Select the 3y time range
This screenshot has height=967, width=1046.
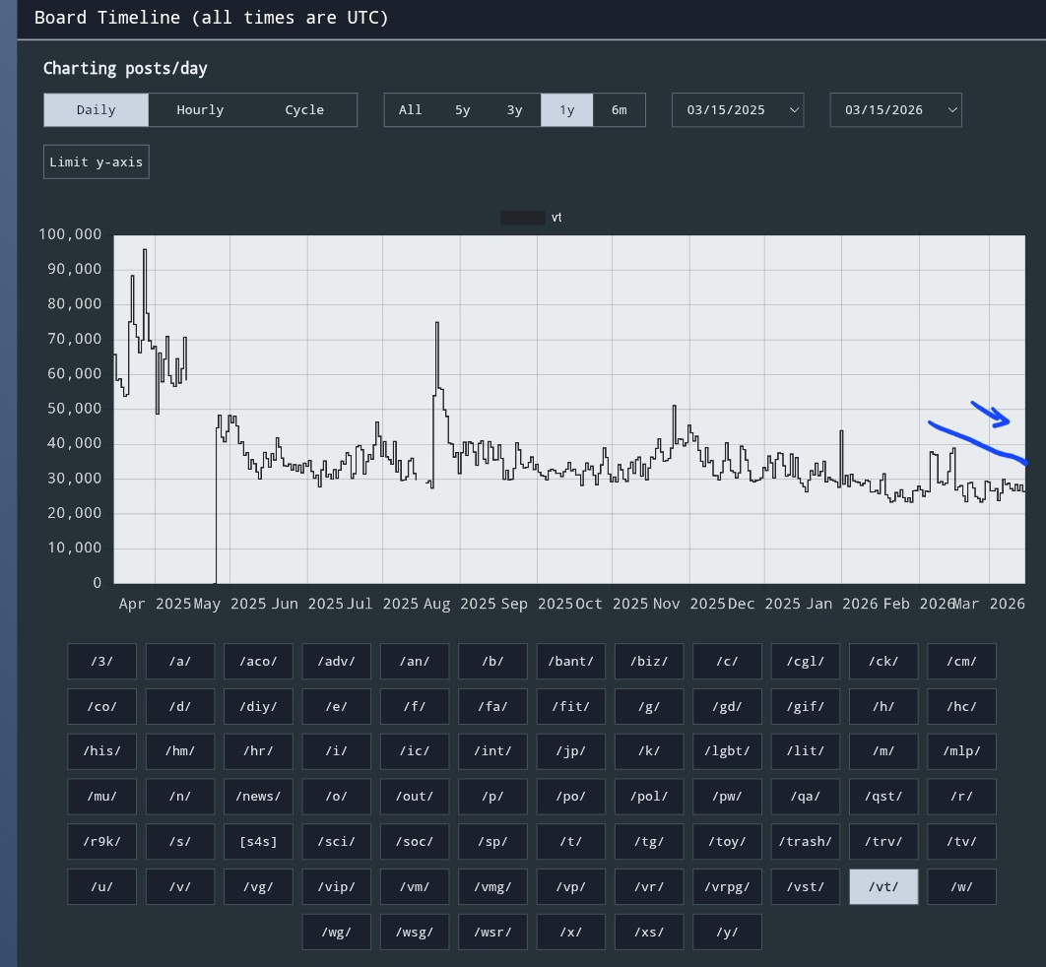pos(514,110)
